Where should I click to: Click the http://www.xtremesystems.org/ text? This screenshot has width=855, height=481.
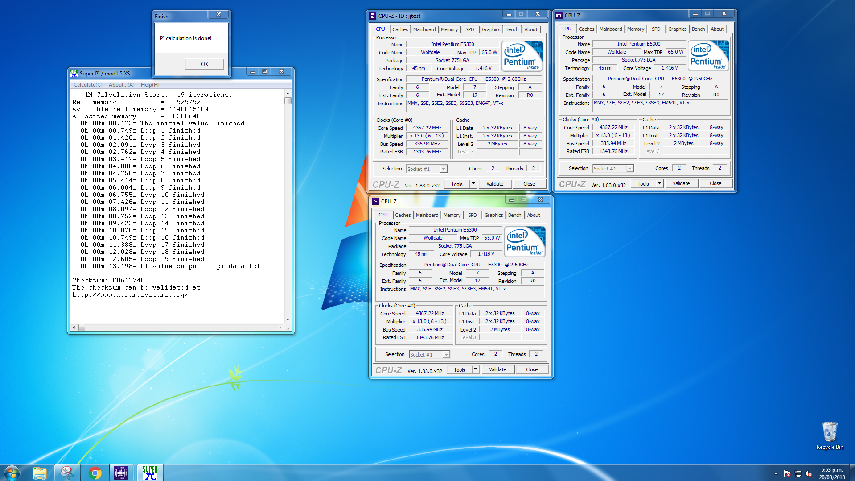pos(130,295)
